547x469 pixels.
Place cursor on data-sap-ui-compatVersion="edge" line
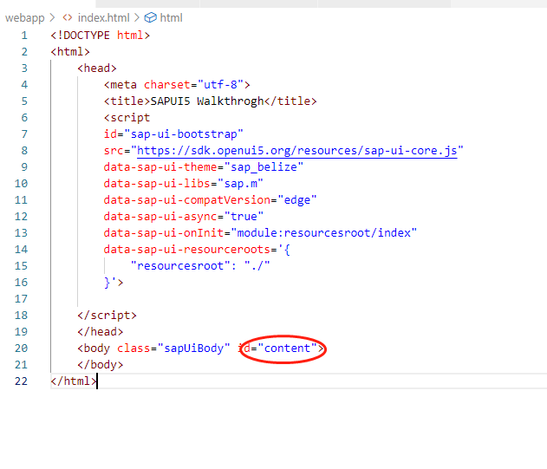(x=210, y=200)
